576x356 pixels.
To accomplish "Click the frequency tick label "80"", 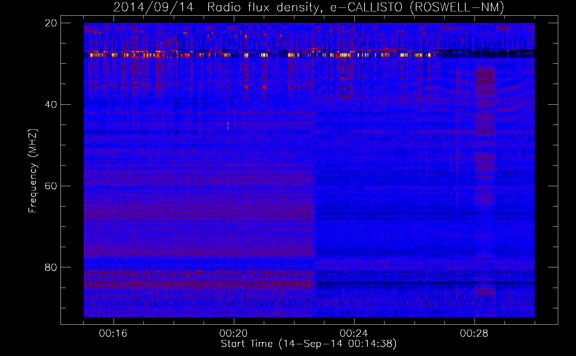I will coord(51,267).
